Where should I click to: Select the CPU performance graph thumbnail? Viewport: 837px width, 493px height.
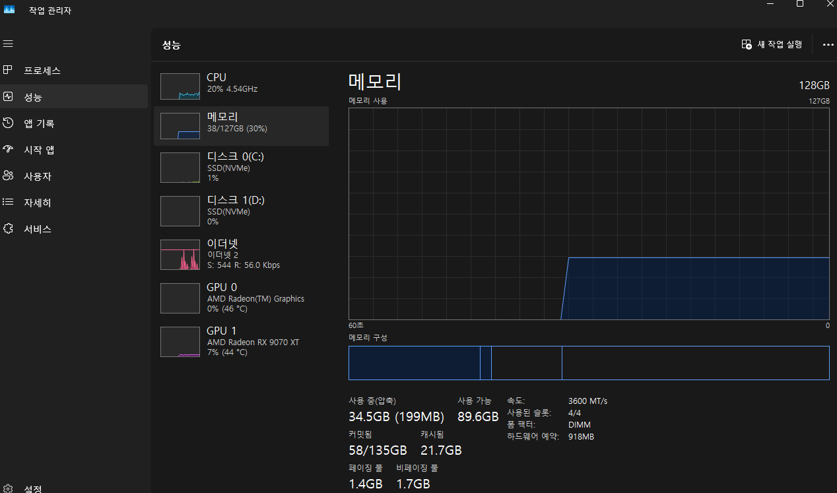(180, 86)
